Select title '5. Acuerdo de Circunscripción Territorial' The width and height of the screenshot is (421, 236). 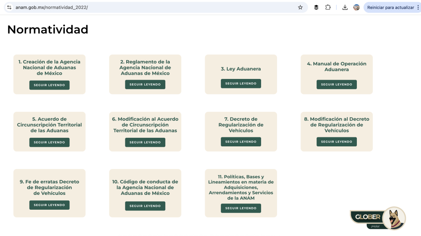coord(49,125)
